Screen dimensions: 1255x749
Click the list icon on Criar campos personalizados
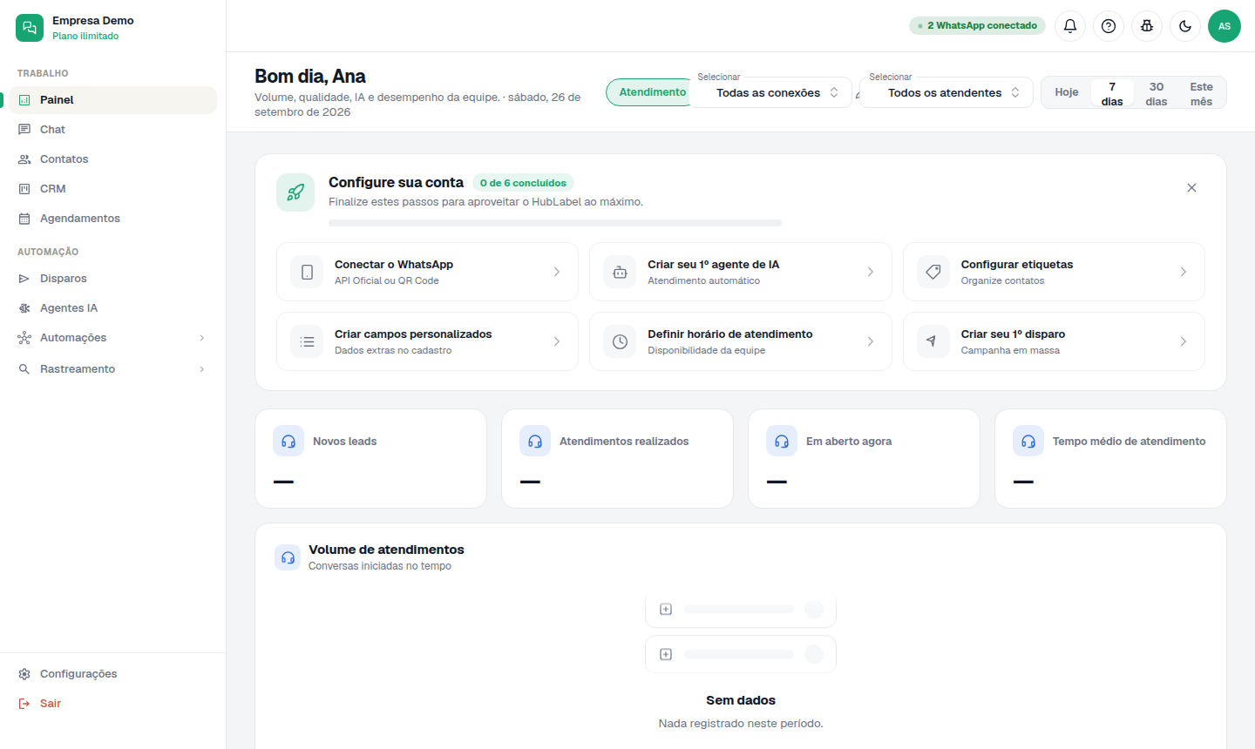(307, 341)
